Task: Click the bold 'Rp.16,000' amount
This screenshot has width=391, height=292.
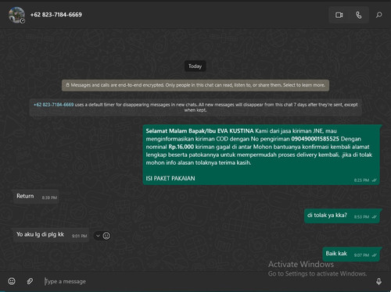Action: (181, 147)
